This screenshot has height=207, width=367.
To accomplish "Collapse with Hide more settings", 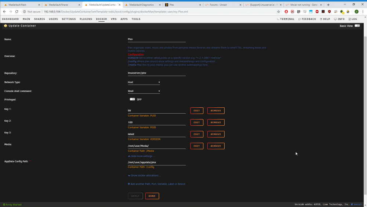I will point(141,156).
